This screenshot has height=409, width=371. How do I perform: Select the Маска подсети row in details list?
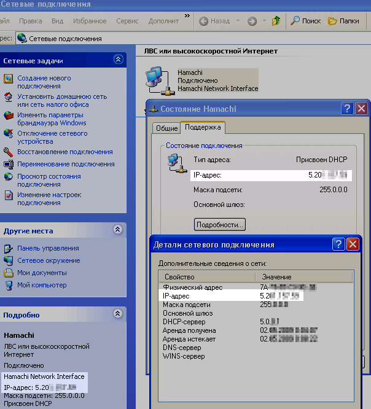256,305
